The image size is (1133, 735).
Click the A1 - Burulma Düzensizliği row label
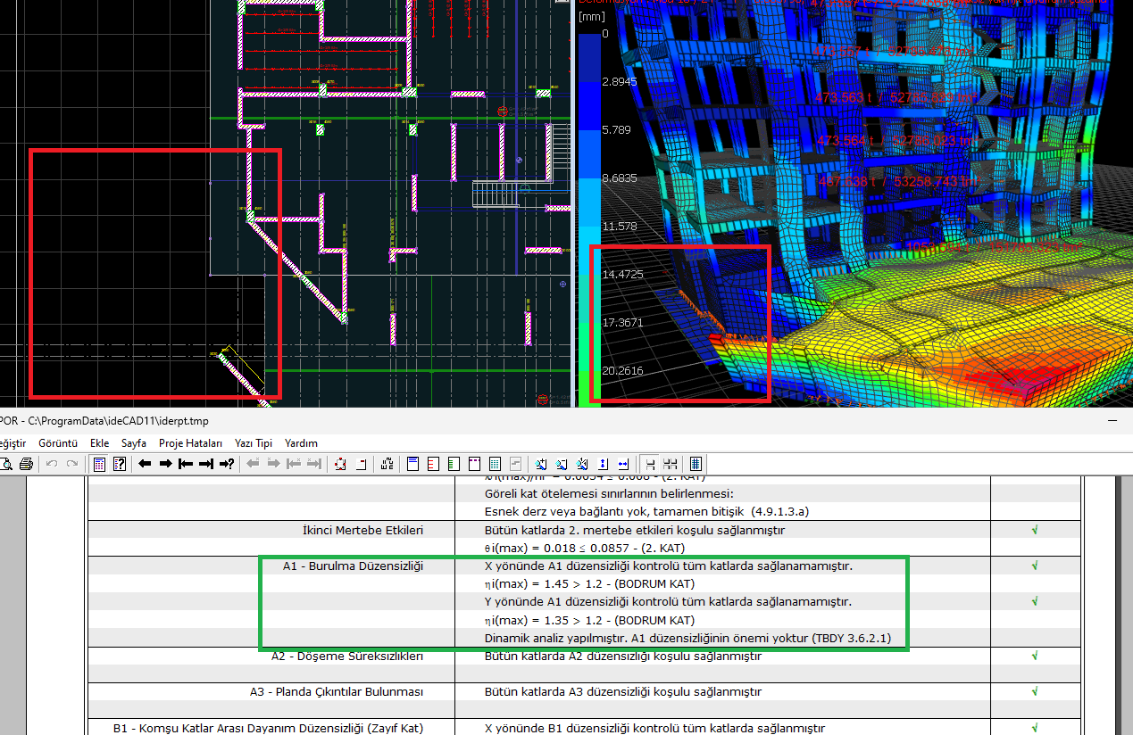coord(353,566)
